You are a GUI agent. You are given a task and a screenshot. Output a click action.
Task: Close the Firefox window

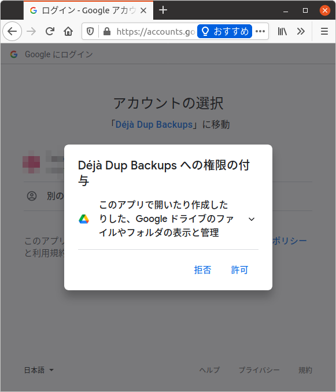coord(325,10)
